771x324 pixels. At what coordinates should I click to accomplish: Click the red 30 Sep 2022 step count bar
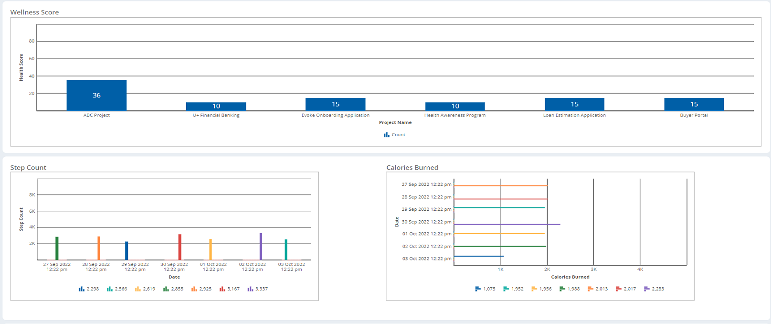(180, 247)
